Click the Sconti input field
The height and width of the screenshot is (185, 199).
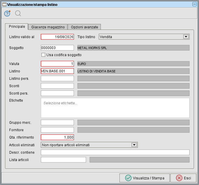click(57, 86)
